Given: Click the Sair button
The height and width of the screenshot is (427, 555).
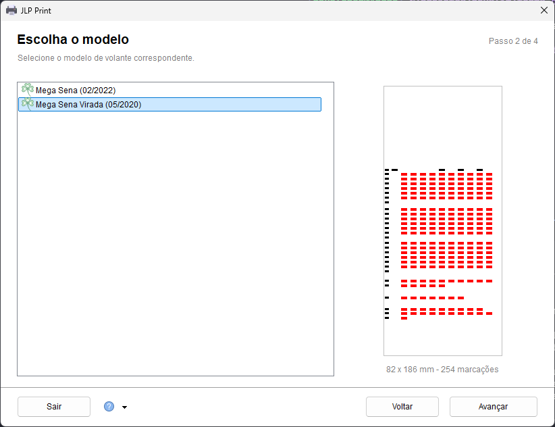Looking at the screenshot, I should (54, 407).
